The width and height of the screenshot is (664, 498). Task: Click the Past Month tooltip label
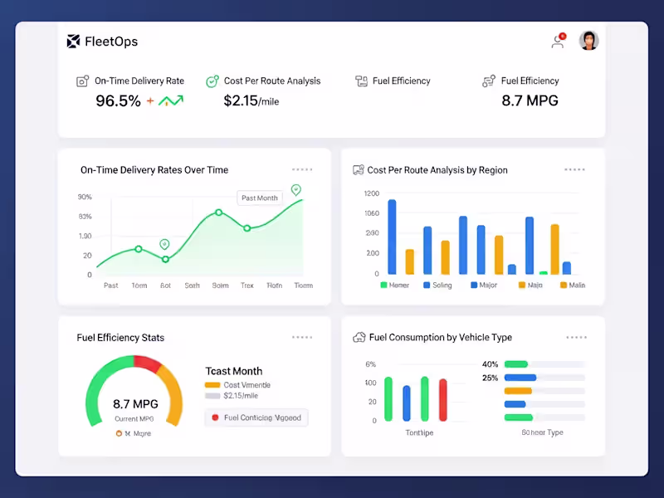[x=260, y=198]
